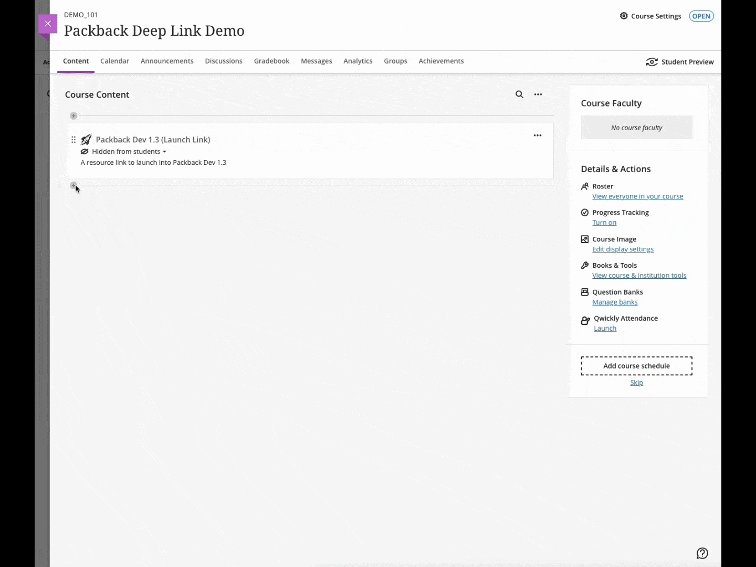The image size is (756, 567).
Task: Launch Qwickly Attendance
Action: point(605,329)
